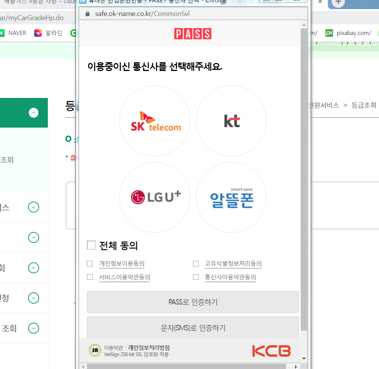This screenshot has width=379, height=369.
Task: Click the 이용중이신 통신사를 선택해주세요 heading
Action: click(155, 66)
